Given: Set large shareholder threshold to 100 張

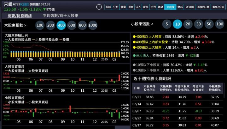Looking at the screenshot, I should pyautogui.click(x=40, y=25).
